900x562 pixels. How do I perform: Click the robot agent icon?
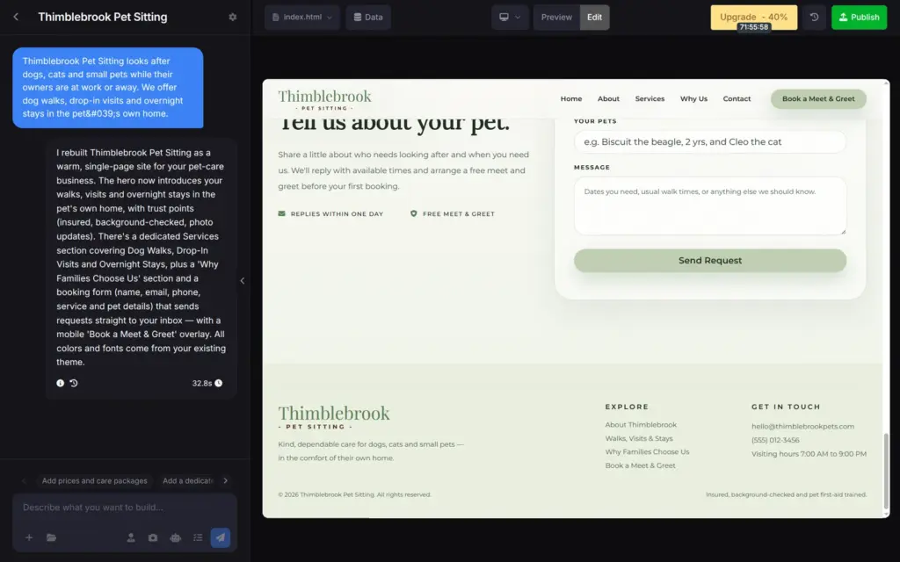(175, 537)
